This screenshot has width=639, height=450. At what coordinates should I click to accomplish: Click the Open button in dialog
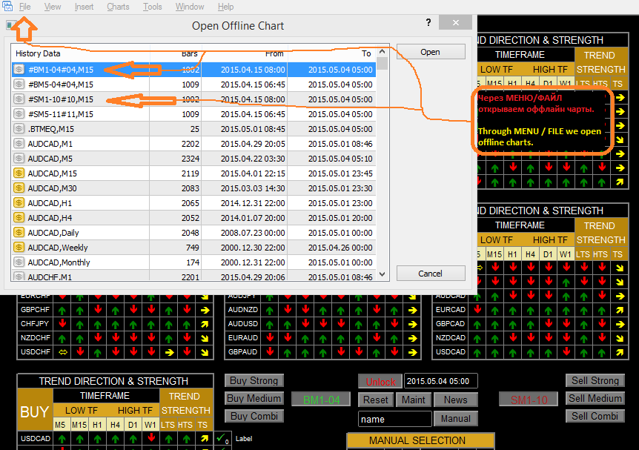tap(431, 52)
